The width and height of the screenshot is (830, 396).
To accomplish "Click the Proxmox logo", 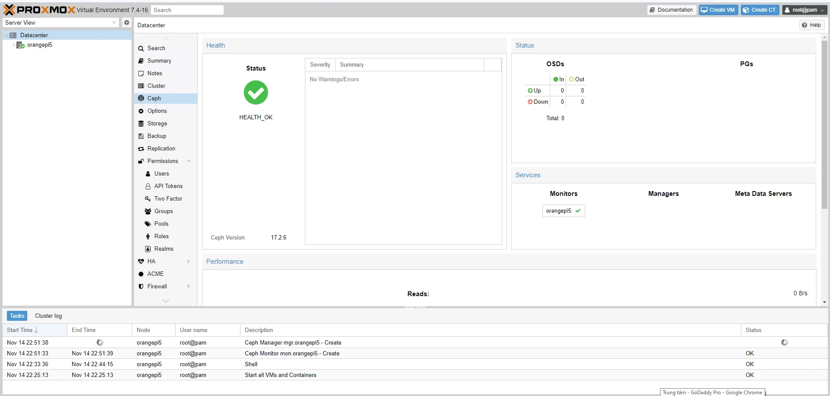I will click(39, 10).
